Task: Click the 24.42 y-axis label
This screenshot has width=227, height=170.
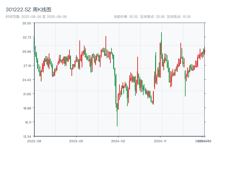Action: [x=27, y=80]
